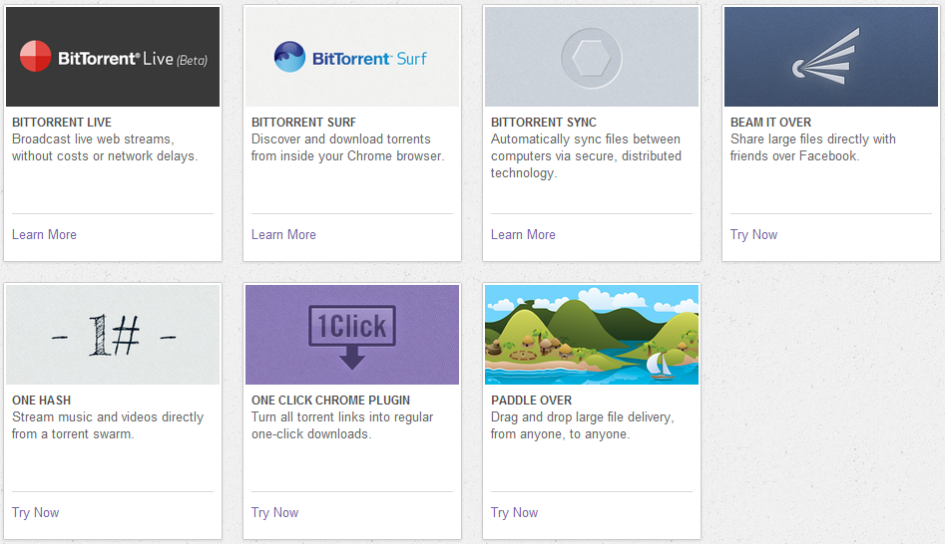This screenshot has height=544, width=945.
Task: Click the BitTorrent Live red logo icon
Action: click(36, 57)
